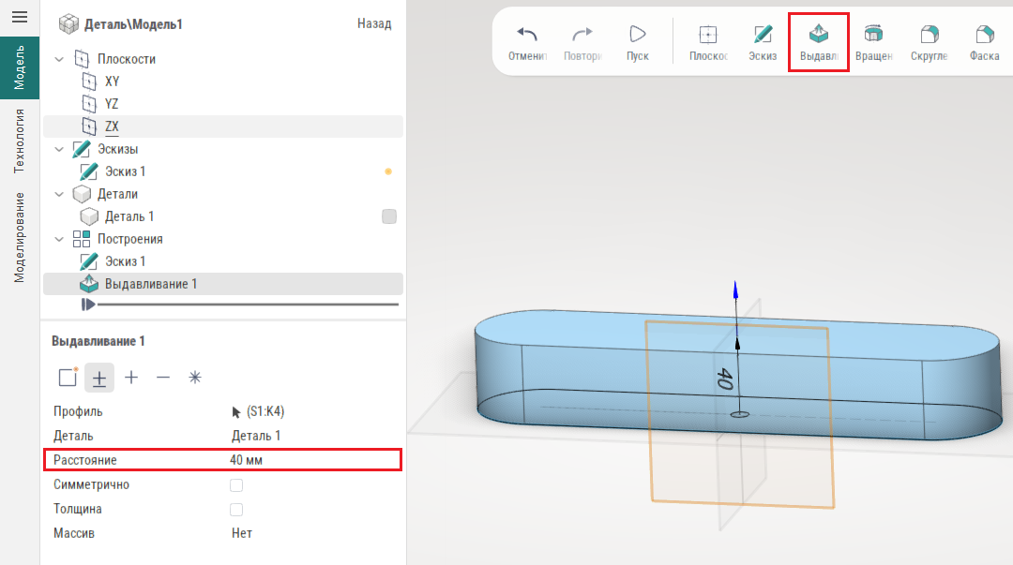Click the Назад button

374,23
